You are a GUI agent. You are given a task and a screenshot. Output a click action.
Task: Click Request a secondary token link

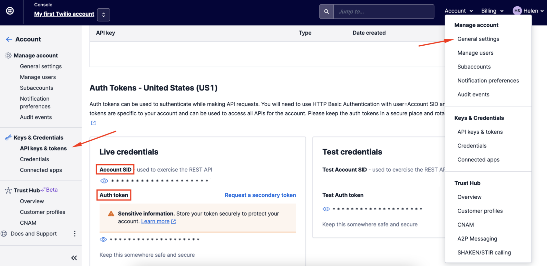click(x=260, y=195)
